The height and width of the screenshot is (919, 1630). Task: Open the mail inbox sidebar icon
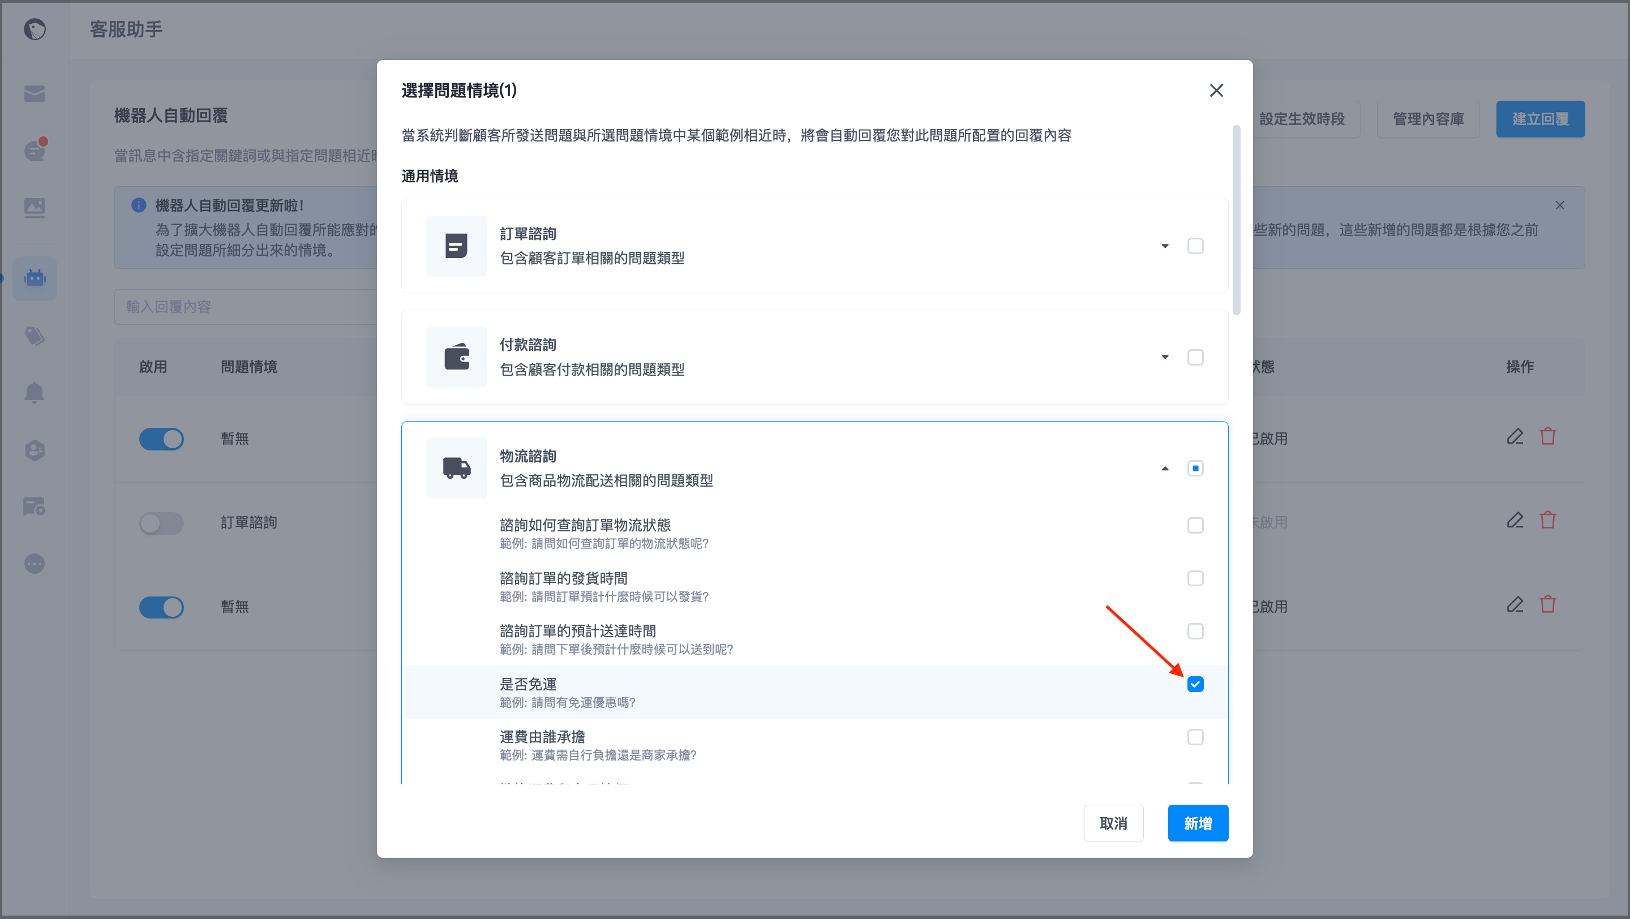click(x=35, y=93)
